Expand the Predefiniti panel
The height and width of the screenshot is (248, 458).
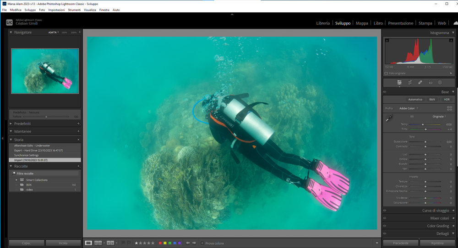pyautogui.click(x=11, y=123)
